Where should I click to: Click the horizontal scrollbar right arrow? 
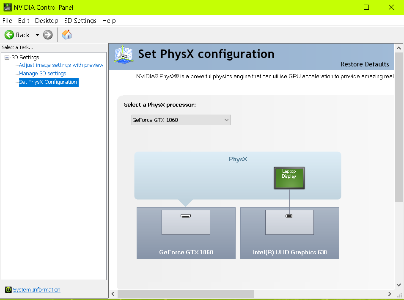(x=390, y=294)
